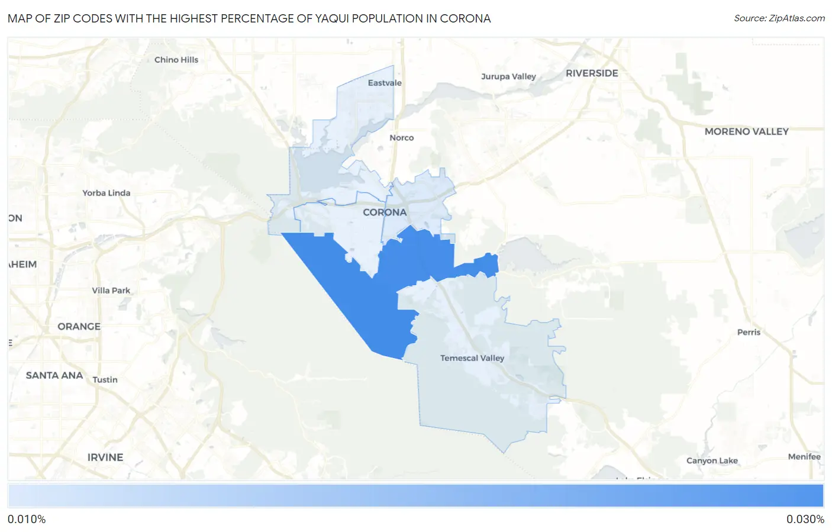Viewport: 832px width, 532px height.
Task: Click the Eastvale label on the map
Action: pyautogui.click(x=385, y=83)
